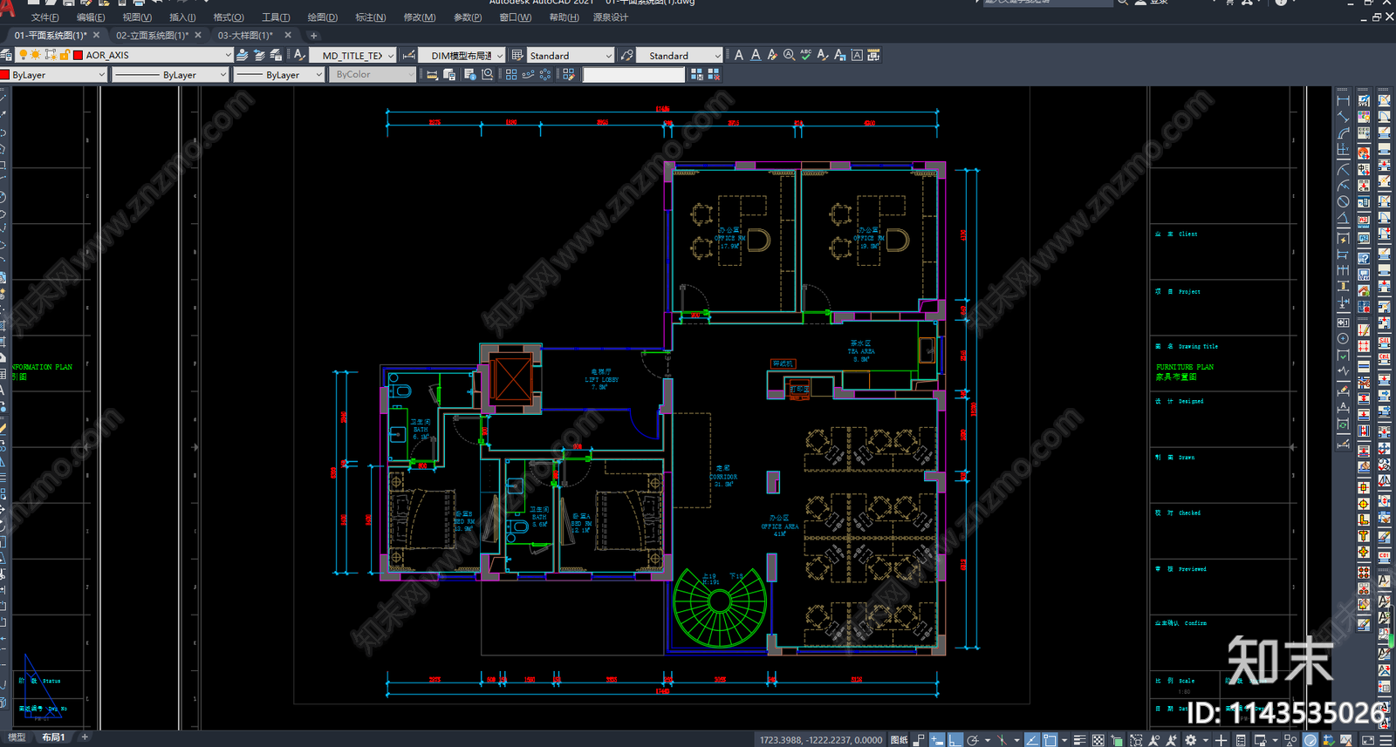
Task: Select the Multiline Text tool
Action: 739,55
